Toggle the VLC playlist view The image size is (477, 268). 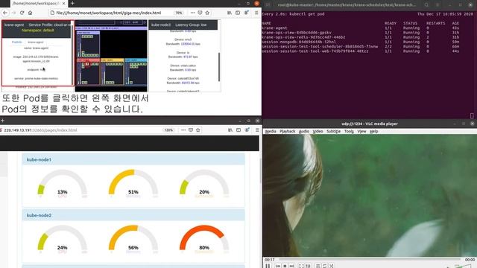click(318, 266)
